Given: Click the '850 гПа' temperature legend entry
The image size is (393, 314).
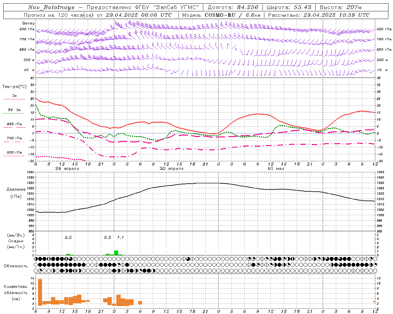Looking at the screenshot, I should coord(14,124).
